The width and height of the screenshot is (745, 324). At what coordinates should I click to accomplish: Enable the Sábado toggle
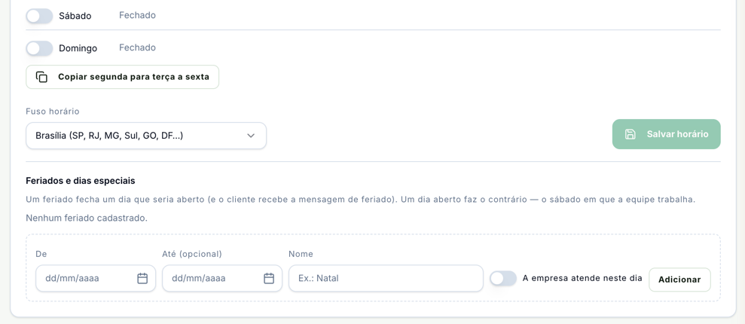tap(39, 16)
